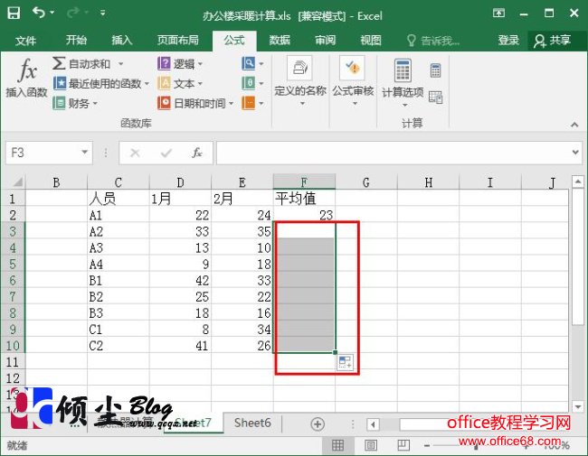Switch to Page Break Preview icon
The height and width of the screenshot is (456, 588).
coord(403,445)
